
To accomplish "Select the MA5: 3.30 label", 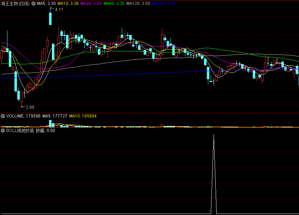I will pos(46,4).
